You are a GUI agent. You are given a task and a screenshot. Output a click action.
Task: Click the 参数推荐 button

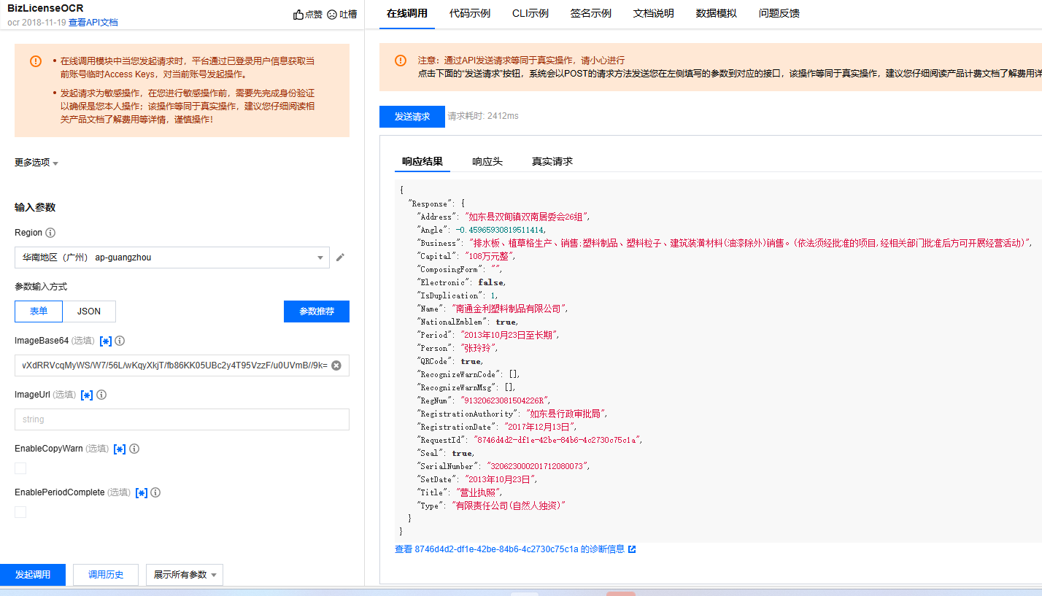317,311
